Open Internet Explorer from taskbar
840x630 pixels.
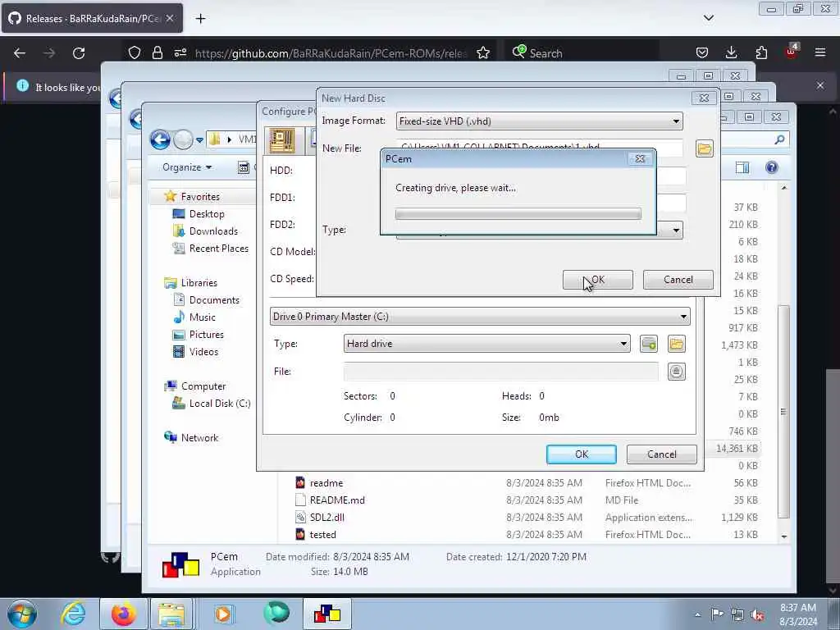[73, 614]
